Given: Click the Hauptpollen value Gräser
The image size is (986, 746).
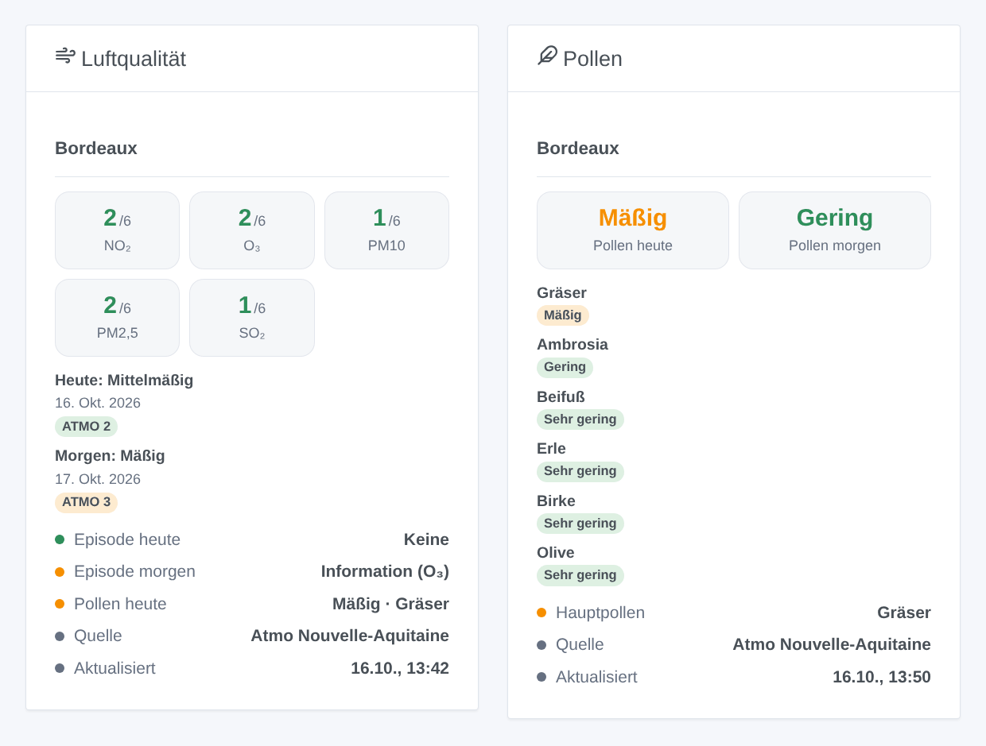Looking at the screenshot, I should [904, 613].
